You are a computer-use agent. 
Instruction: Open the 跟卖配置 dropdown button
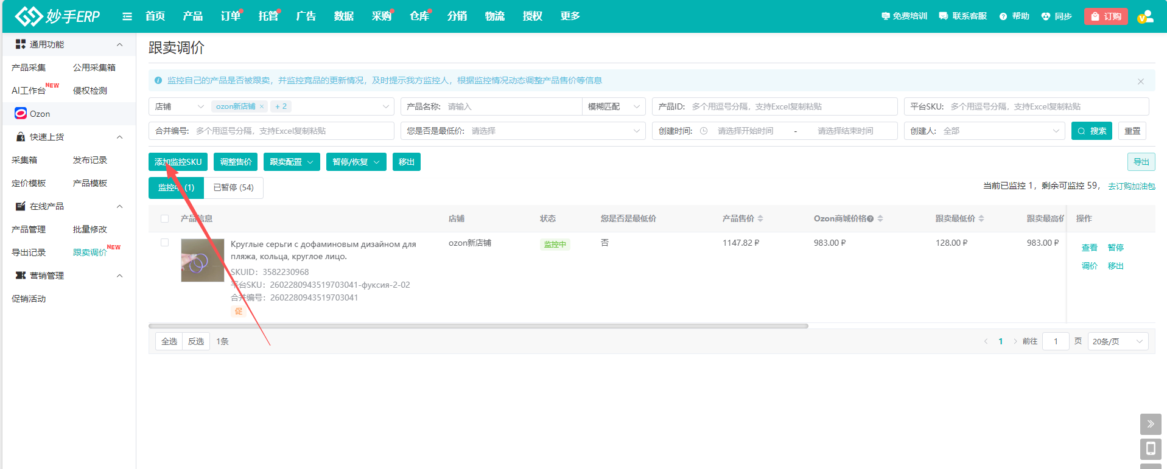292,162
